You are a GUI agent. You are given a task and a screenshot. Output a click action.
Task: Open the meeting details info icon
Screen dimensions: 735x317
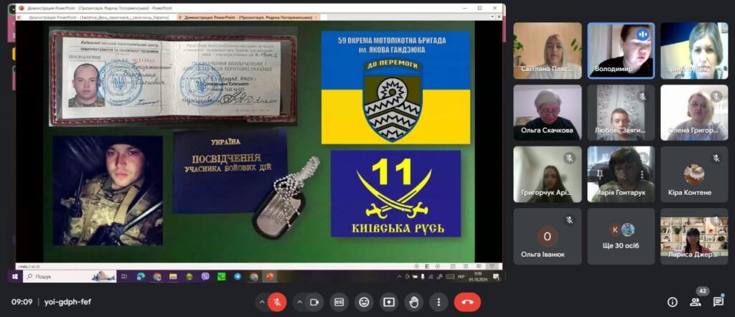pos(672,302)
